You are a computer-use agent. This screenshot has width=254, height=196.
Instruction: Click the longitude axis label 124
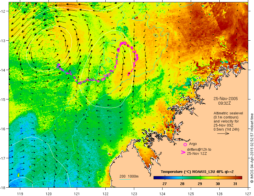coord(163,194)
